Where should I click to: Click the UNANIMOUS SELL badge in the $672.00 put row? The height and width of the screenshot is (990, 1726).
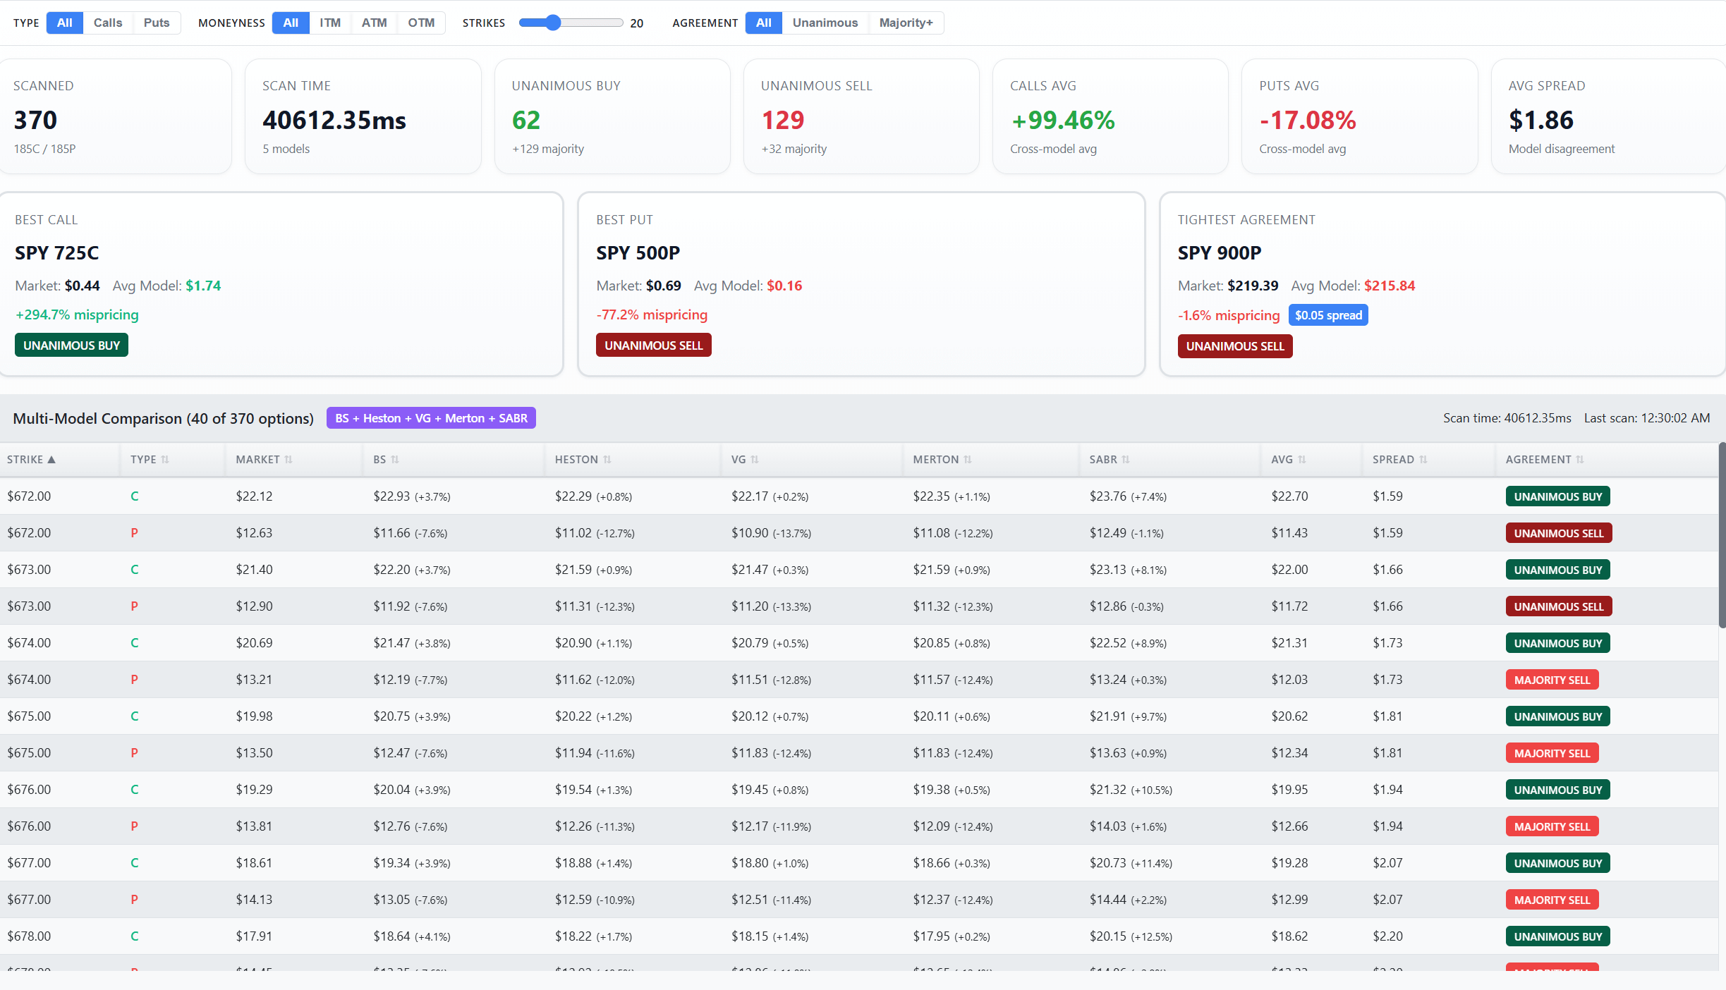pos(1559,533)
